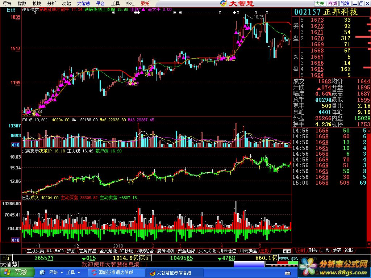Click the 欢迎使用大智慧信息港 ticker message

pos(115,265)
